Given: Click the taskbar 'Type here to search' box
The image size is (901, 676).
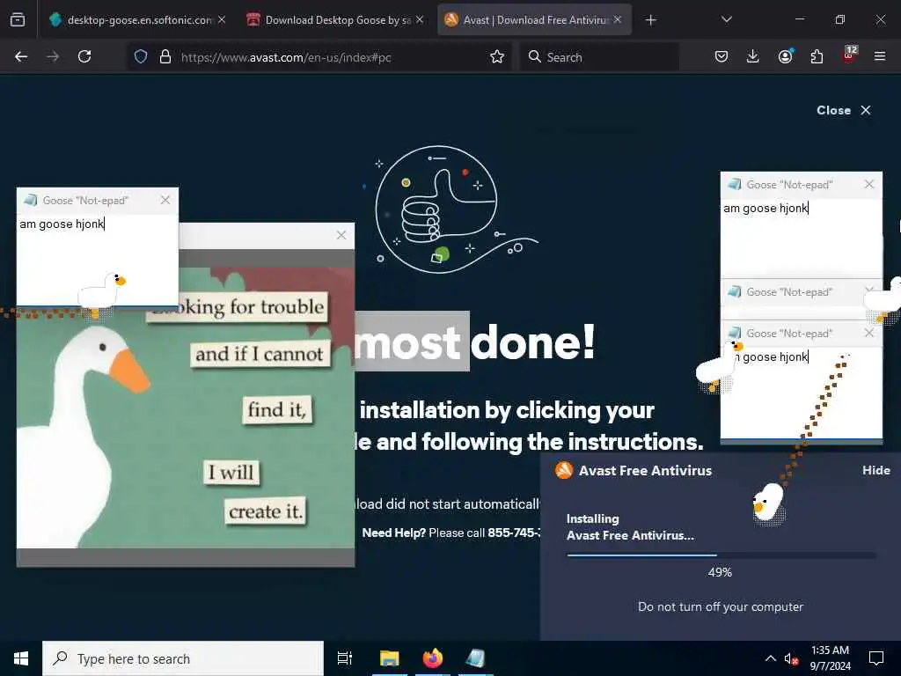Looking at the screenshot, I should click(x=183, y=658).
